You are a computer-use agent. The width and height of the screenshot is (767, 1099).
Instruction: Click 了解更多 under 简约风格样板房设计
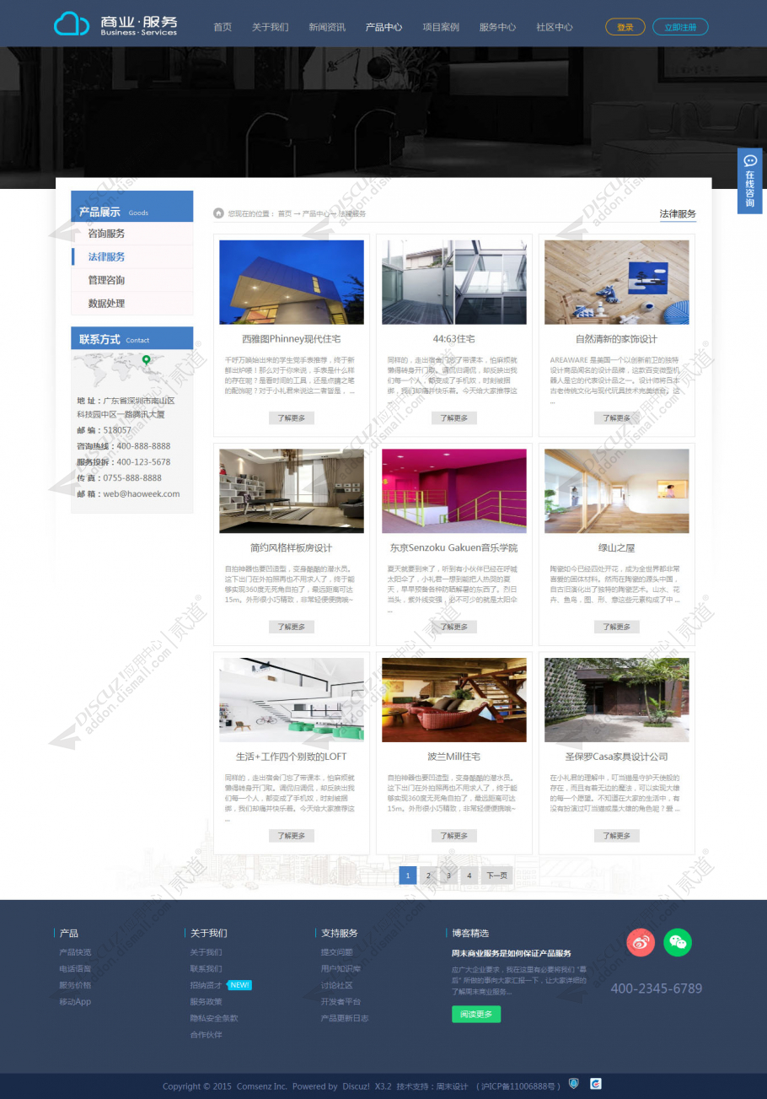[292, 627]
